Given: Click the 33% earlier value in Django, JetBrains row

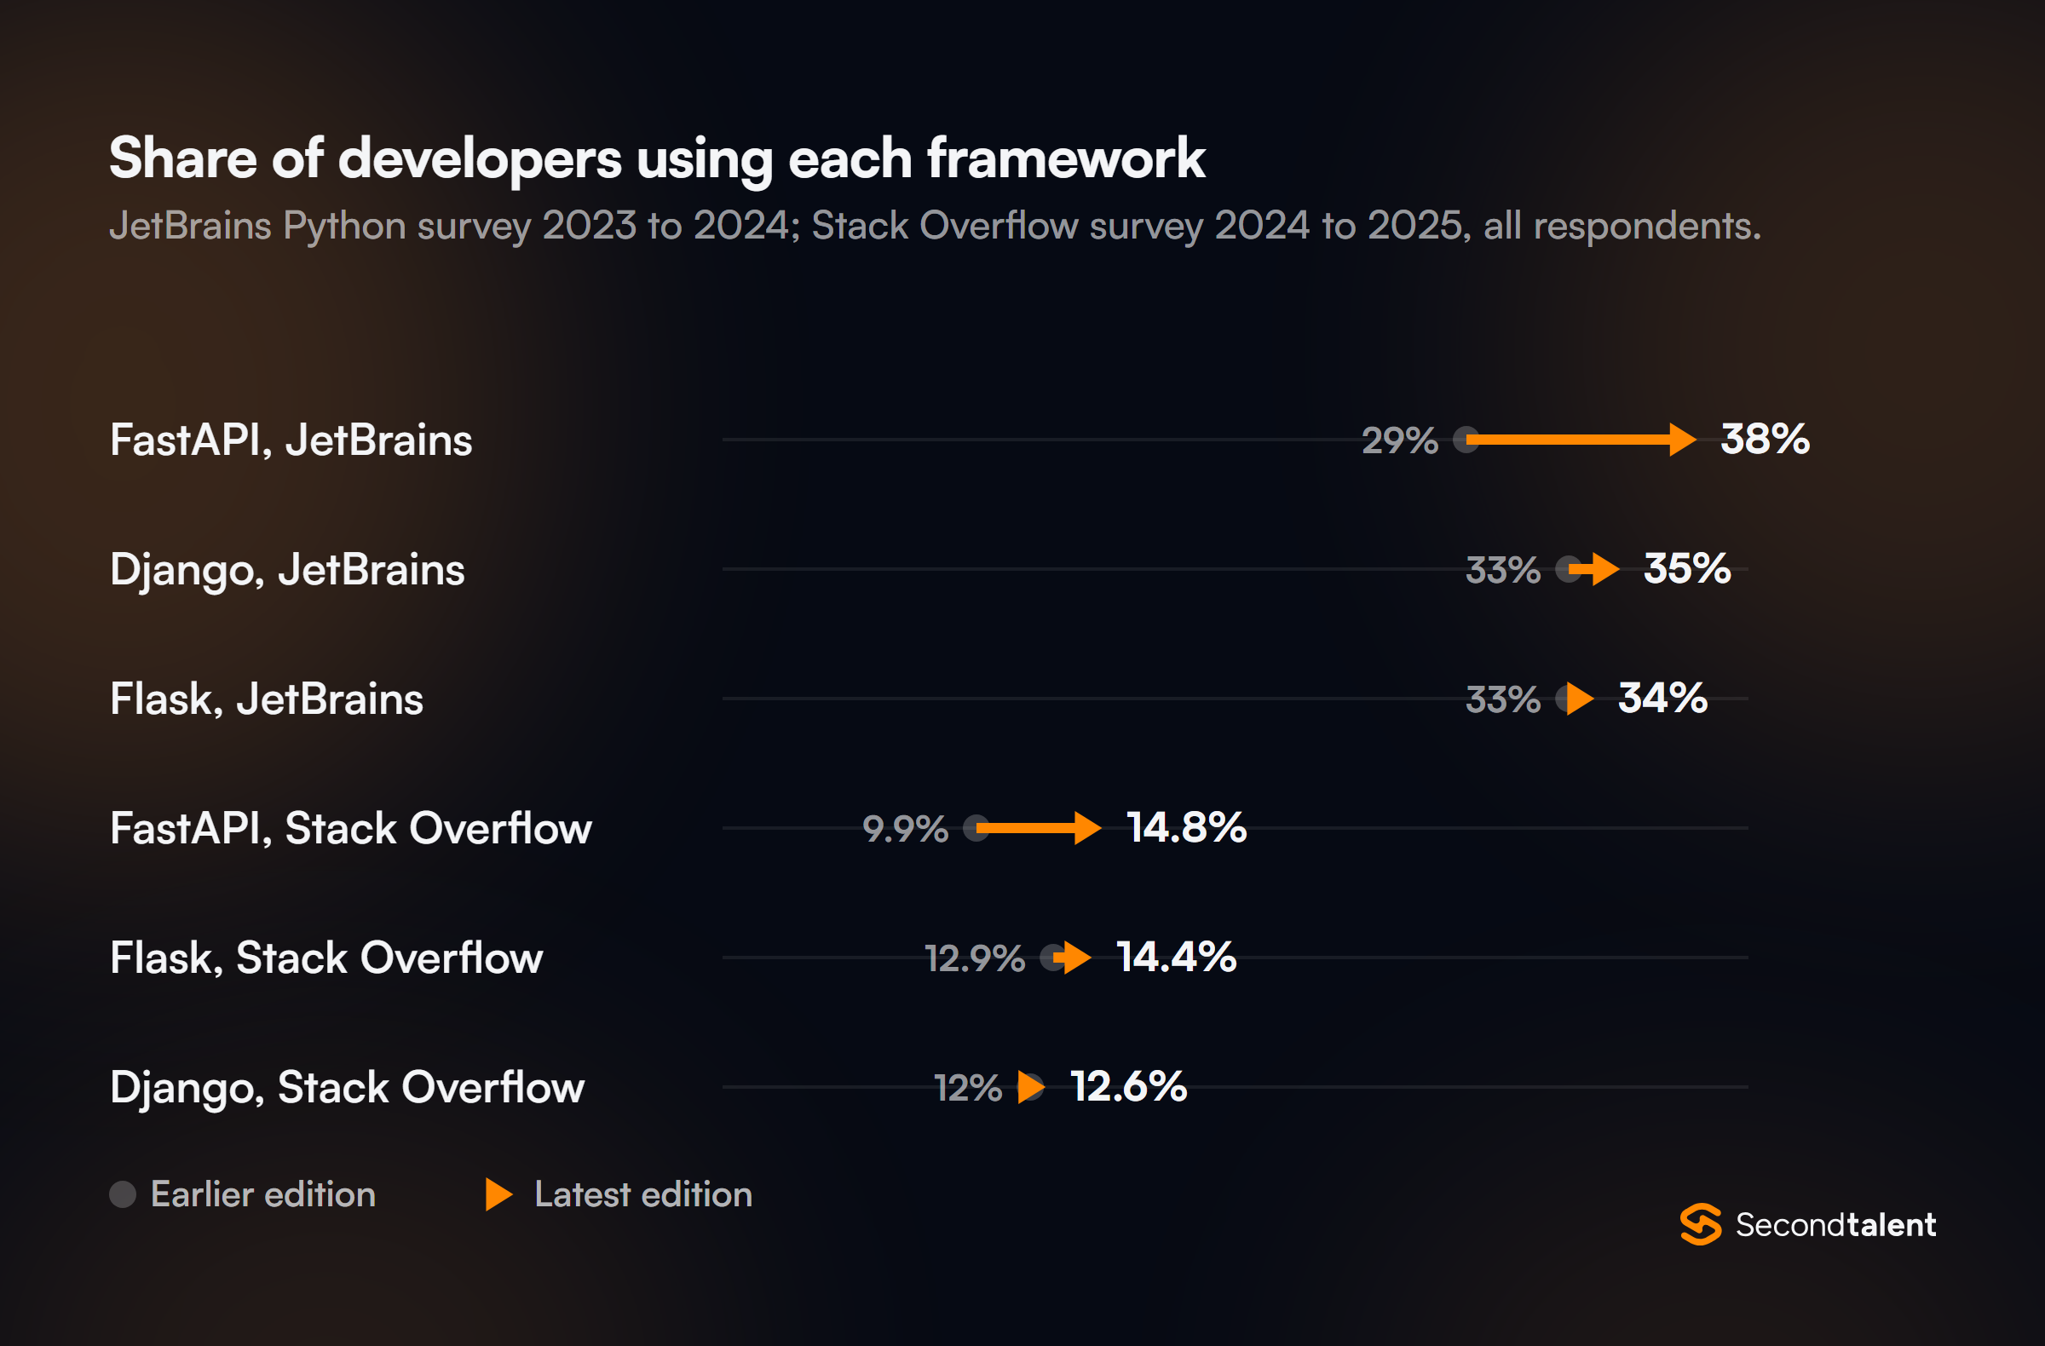Looking at the screenshot, I should click(1503, 570).
